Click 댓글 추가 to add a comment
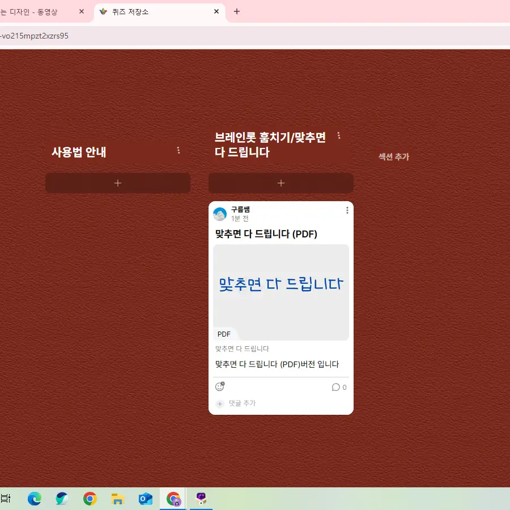The width and height of the screenshot is (510, 510). [242, 403]
